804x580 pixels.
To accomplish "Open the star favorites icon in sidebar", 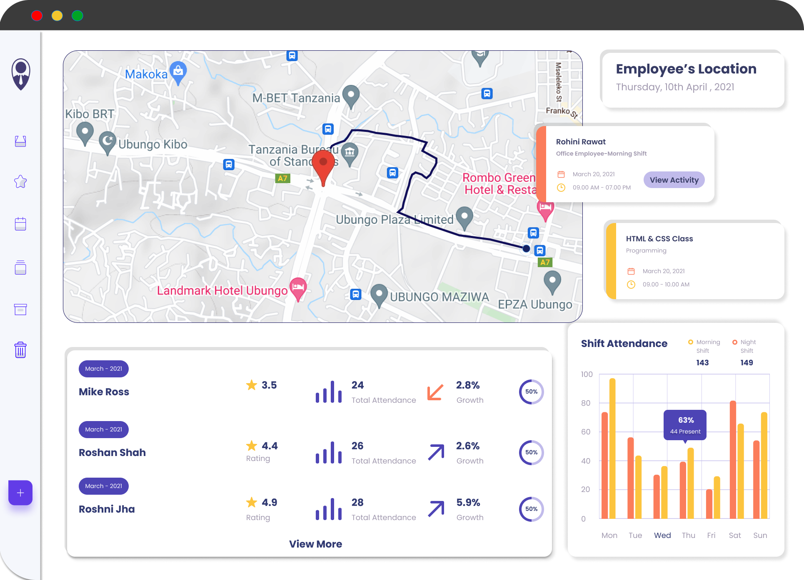I will [x=20, y=181].
